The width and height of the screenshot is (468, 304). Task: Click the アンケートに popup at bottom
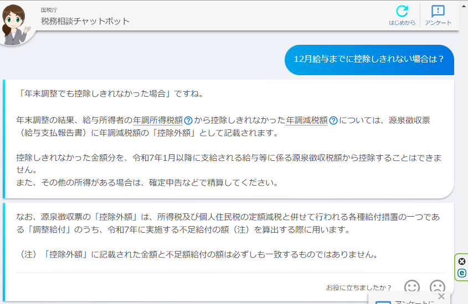[409, 298]
